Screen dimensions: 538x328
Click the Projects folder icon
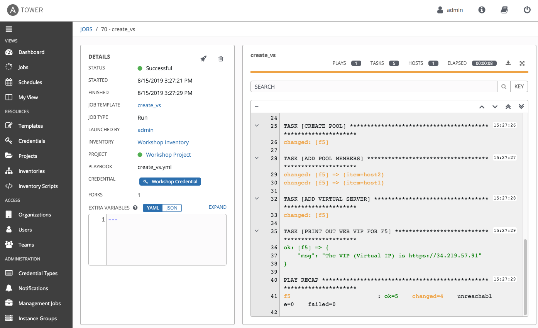tap(9, 156)
